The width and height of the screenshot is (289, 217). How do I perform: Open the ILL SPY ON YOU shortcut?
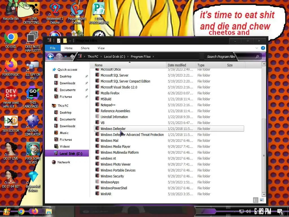[33, 70]
